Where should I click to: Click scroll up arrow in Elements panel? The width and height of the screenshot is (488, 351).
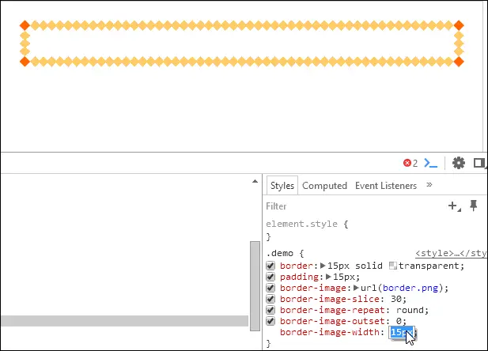point(255,181)
